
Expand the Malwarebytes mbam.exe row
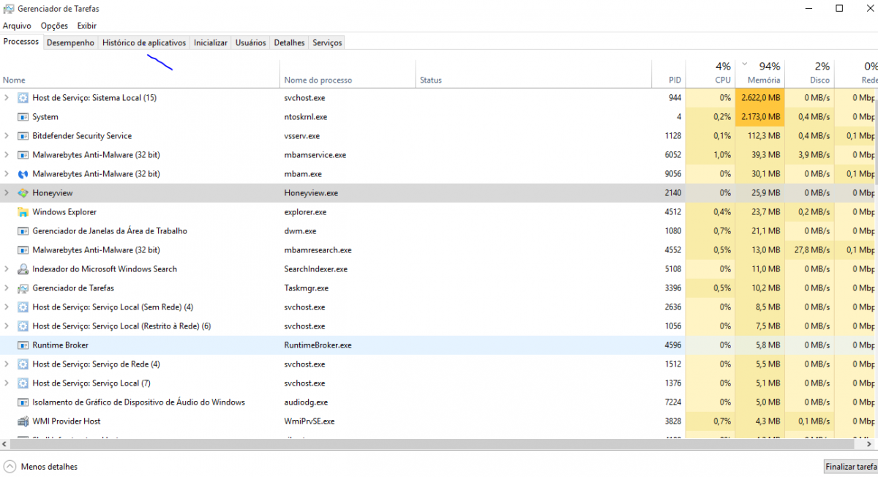7,174
